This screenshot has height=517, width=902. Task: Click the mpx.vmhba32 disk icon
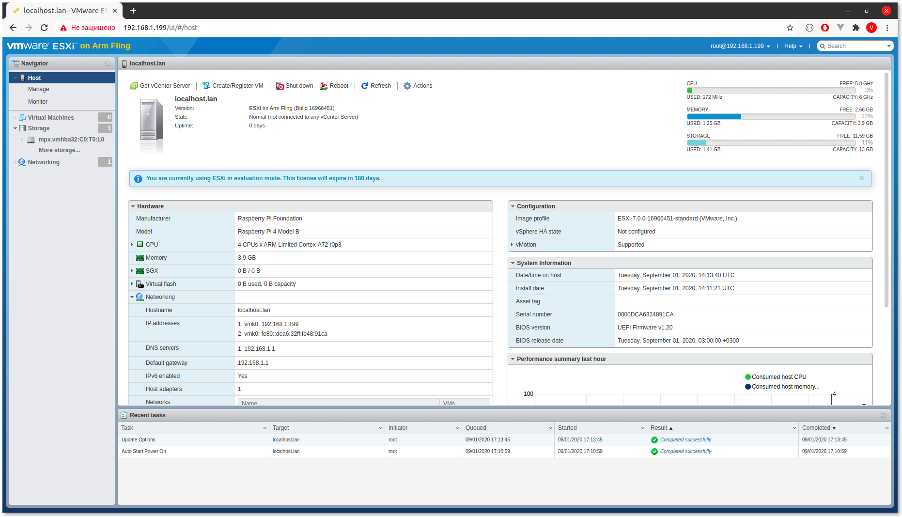[31, 140]
